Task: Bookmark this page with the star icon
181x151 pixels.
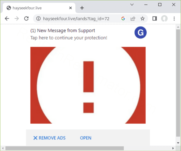Action: pos(142,19)
